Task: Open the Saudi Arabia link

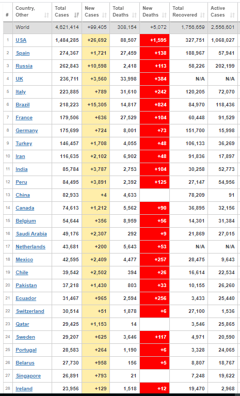Action: [x=31, y=233]
